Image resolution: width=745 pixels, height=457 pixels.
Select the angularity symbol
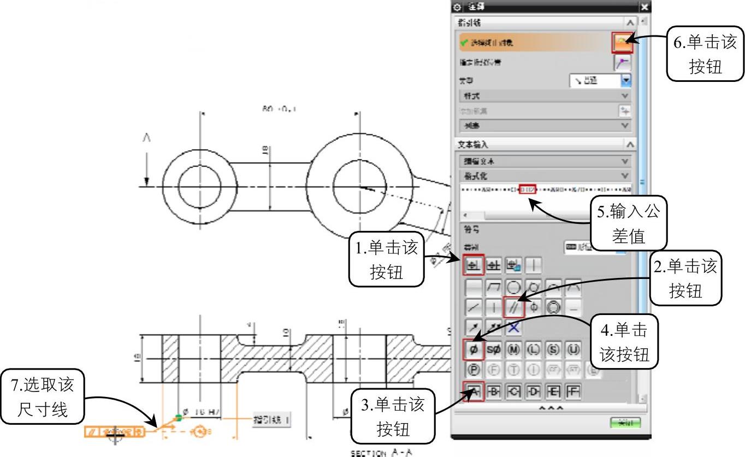coord(474,307)
